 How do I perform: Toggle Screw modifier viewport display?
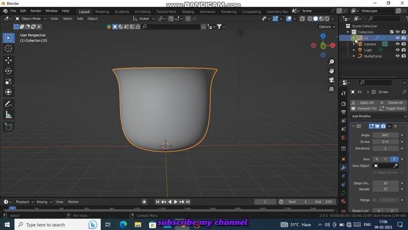point(377,126)
